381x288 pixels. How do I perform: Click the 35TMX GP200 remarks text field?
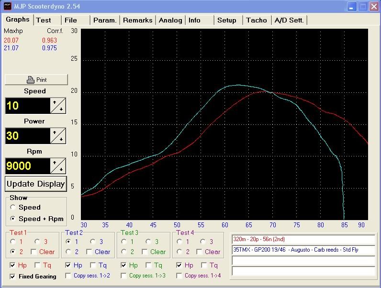tap(303, 250)
